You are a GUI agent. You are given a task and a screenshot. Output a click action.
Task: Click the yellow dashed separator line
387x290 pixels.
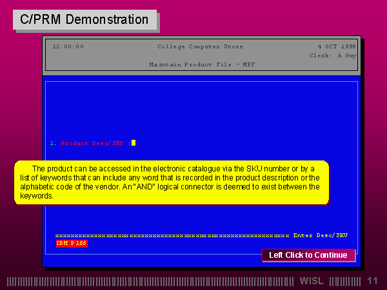(172, 235)
